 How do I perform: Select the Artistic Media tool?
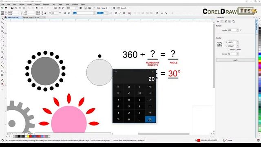(x=2, y=40)
